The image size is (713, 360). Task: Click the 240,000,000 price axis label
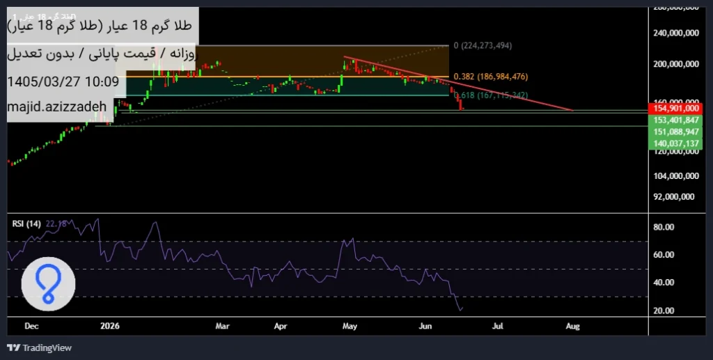pyautogui.click(x=676, y=33)
